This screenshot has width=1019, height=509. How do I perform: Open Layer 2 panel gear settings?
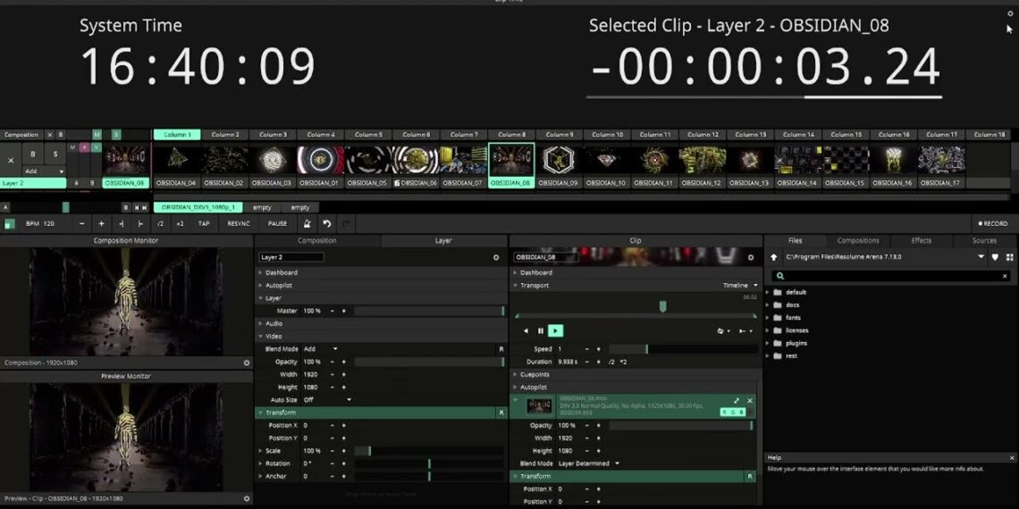click(496, 257)
